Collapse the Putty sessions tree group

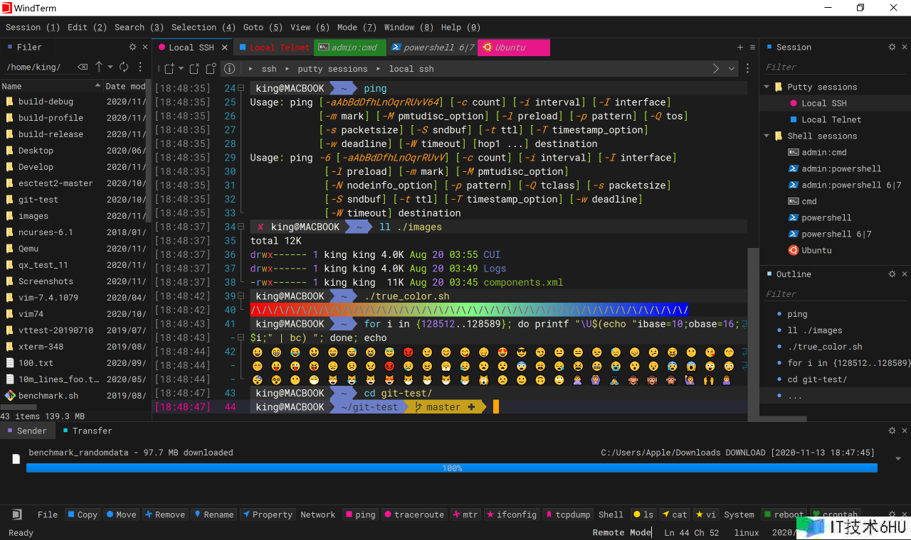click(767, 87)
